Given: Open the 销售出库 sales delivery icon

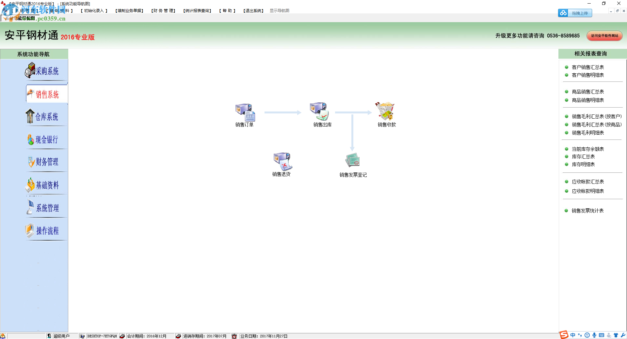Looking at the screenshot, I should [x=319, y=111].
